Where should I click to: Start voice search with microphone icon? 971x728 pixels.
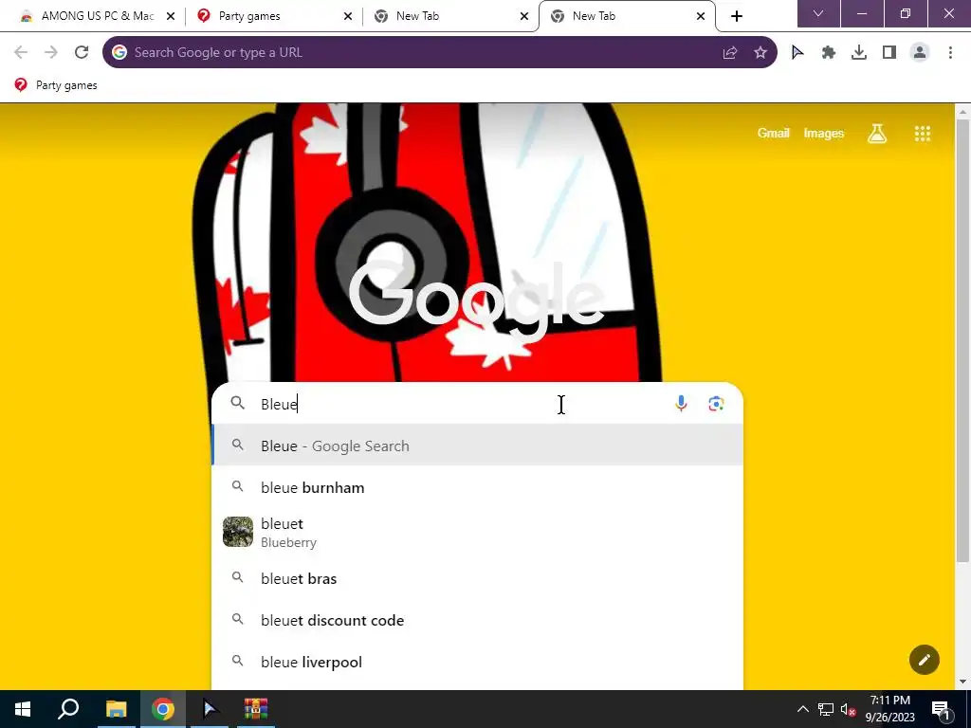681,404
